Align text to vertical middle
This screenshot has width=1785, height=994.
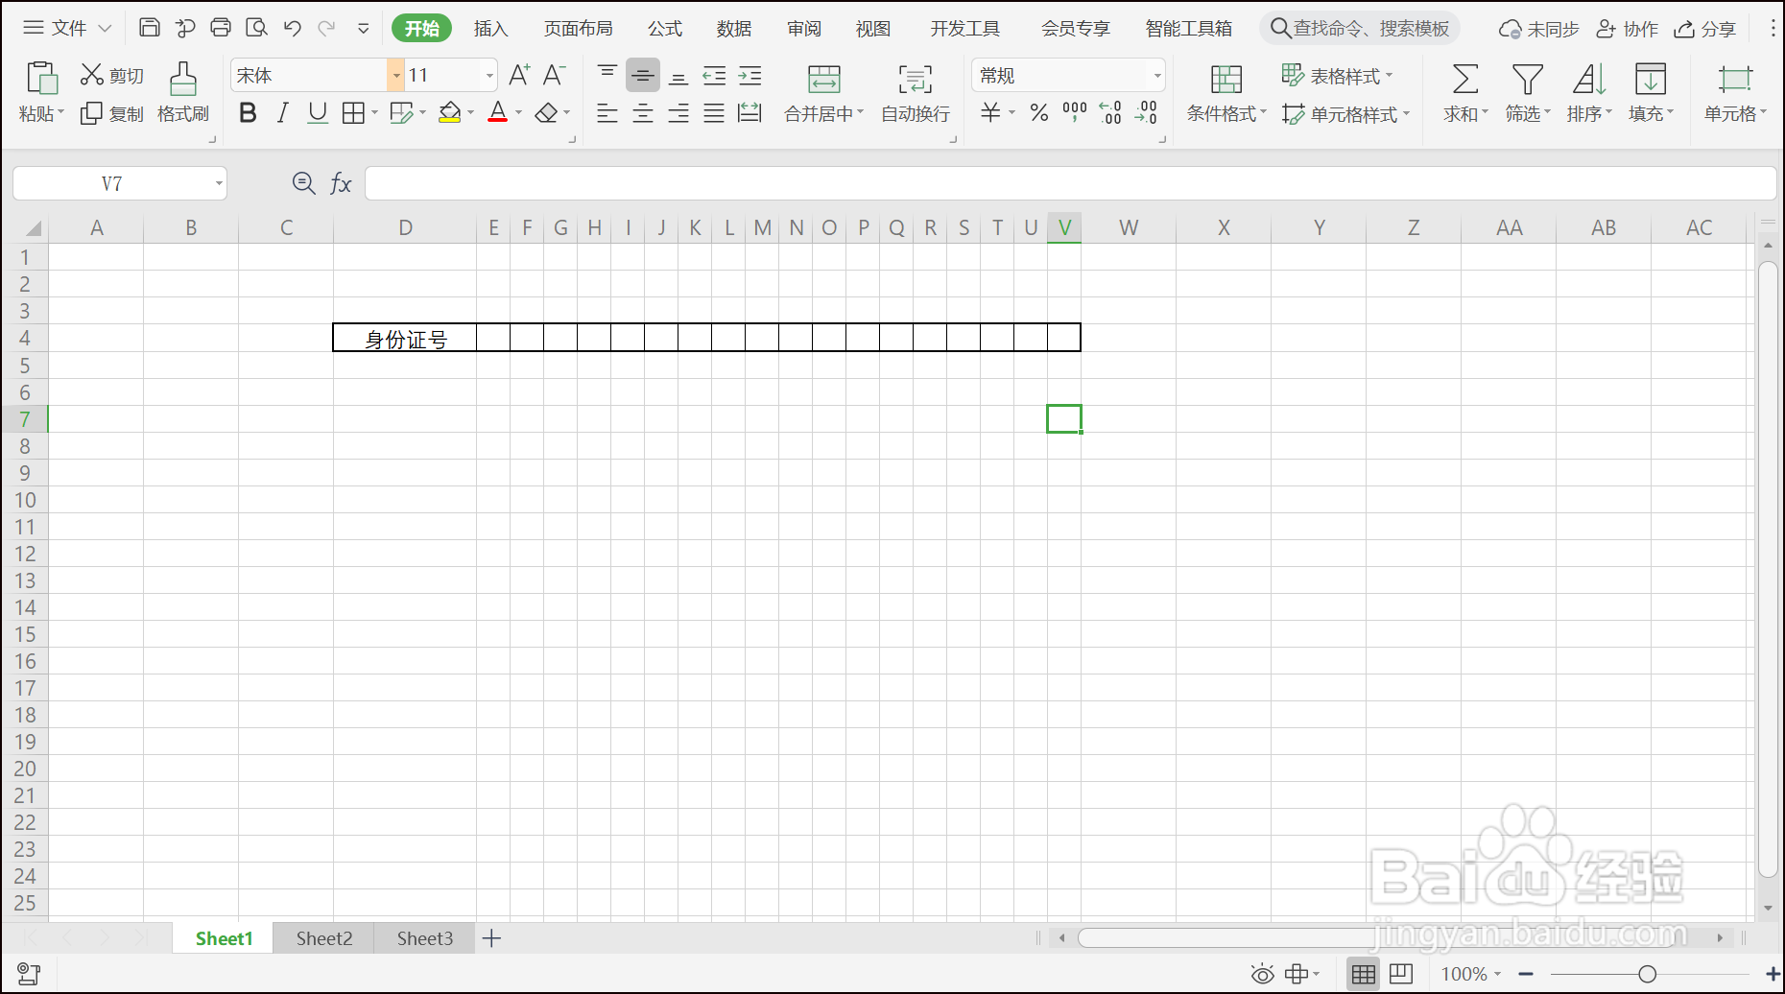[x=643, y=75]
